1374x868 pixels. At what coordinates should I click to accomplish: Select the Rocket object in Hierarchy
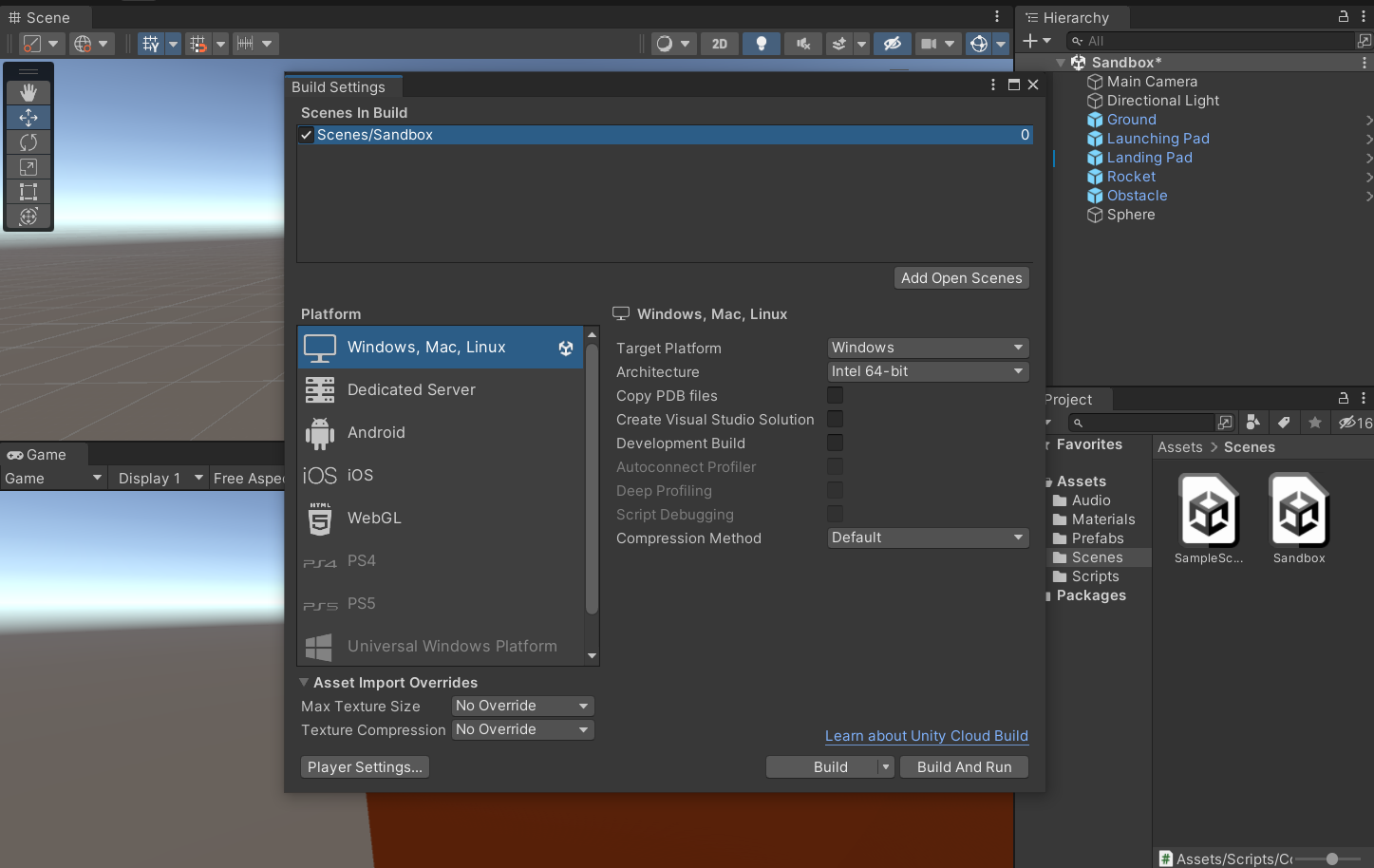click(x=1131, y=177)
